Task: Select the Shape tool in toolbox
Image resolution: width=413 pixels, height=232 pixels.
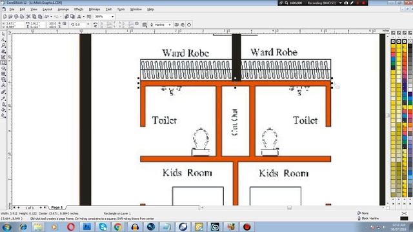Action: (3, 40)
